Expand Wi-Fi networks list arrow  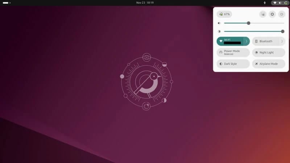point(246,41)
